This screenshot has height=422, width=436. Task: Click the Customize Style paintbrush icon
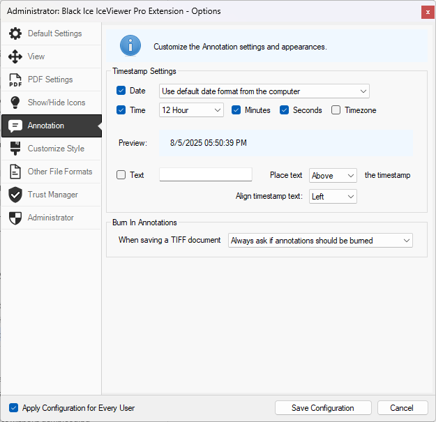pyautogui.click(x=15, y=148)
